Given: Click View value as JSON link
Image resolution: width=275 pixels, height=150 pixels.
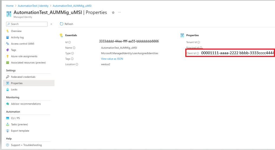Looking at the screenshot, I should 112,59.
